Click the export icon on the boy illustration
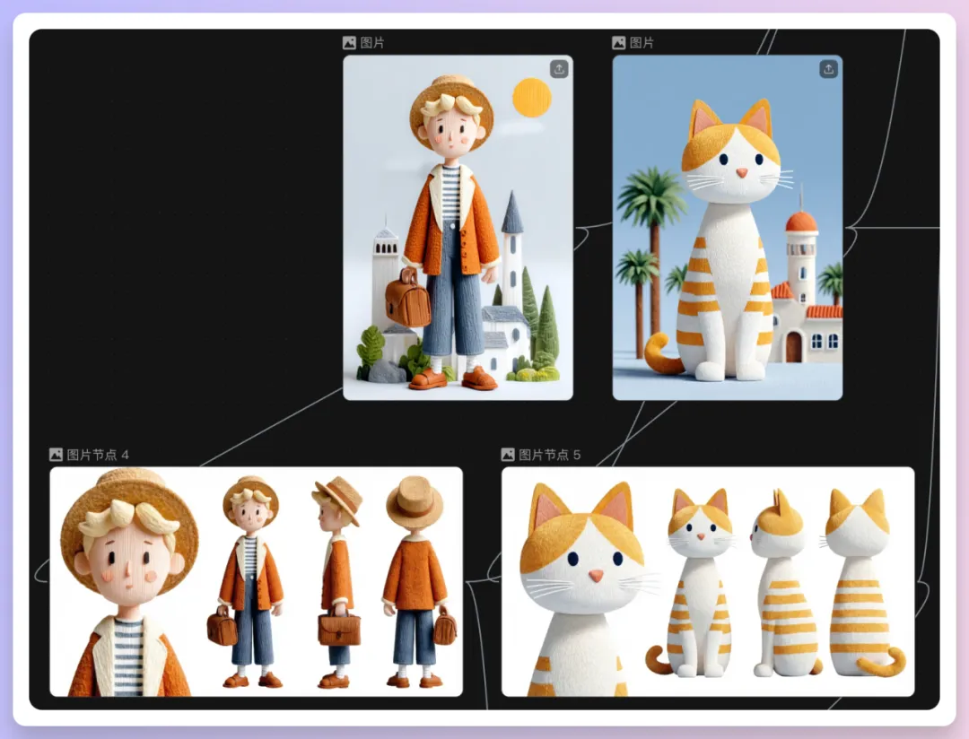 (x=559, y=69)
